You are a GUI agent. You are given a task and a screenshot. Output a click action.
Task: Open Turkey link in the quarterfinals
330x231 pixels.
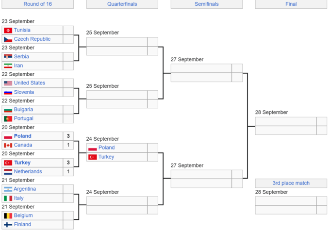106,157
